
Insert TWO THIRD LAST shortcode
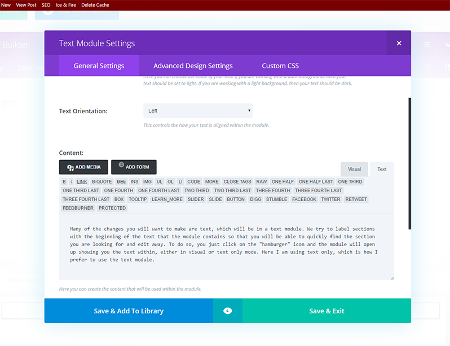pos(232,190)
